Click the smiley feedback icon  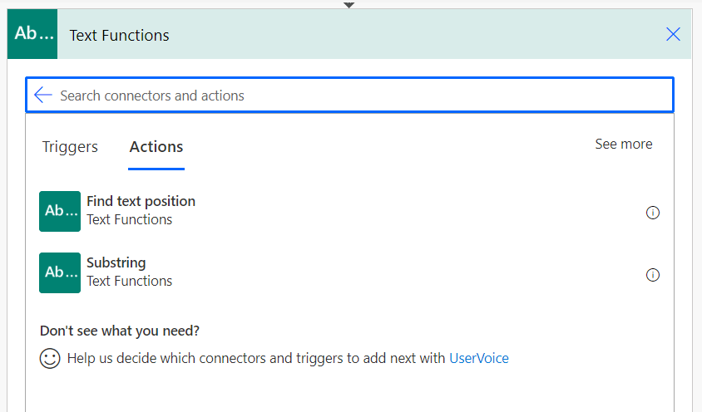point(50,359)
